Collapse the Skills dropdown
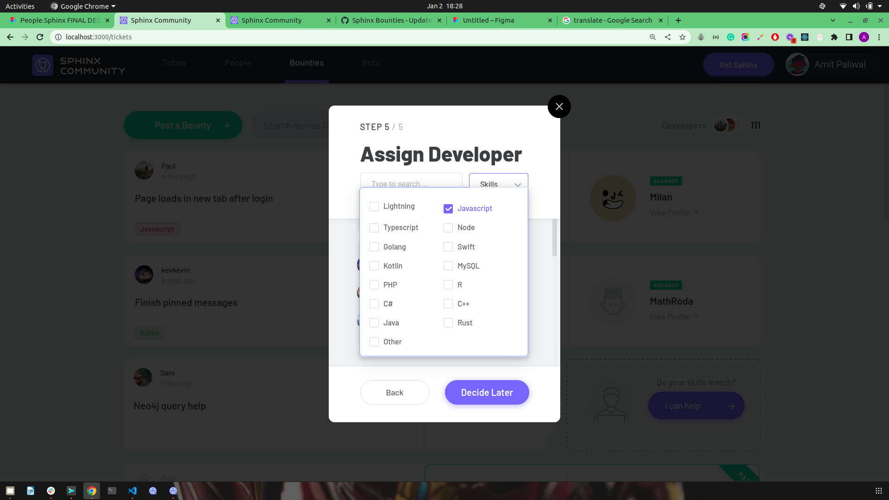Screen dimensions: 889x500 click(518, 184)
